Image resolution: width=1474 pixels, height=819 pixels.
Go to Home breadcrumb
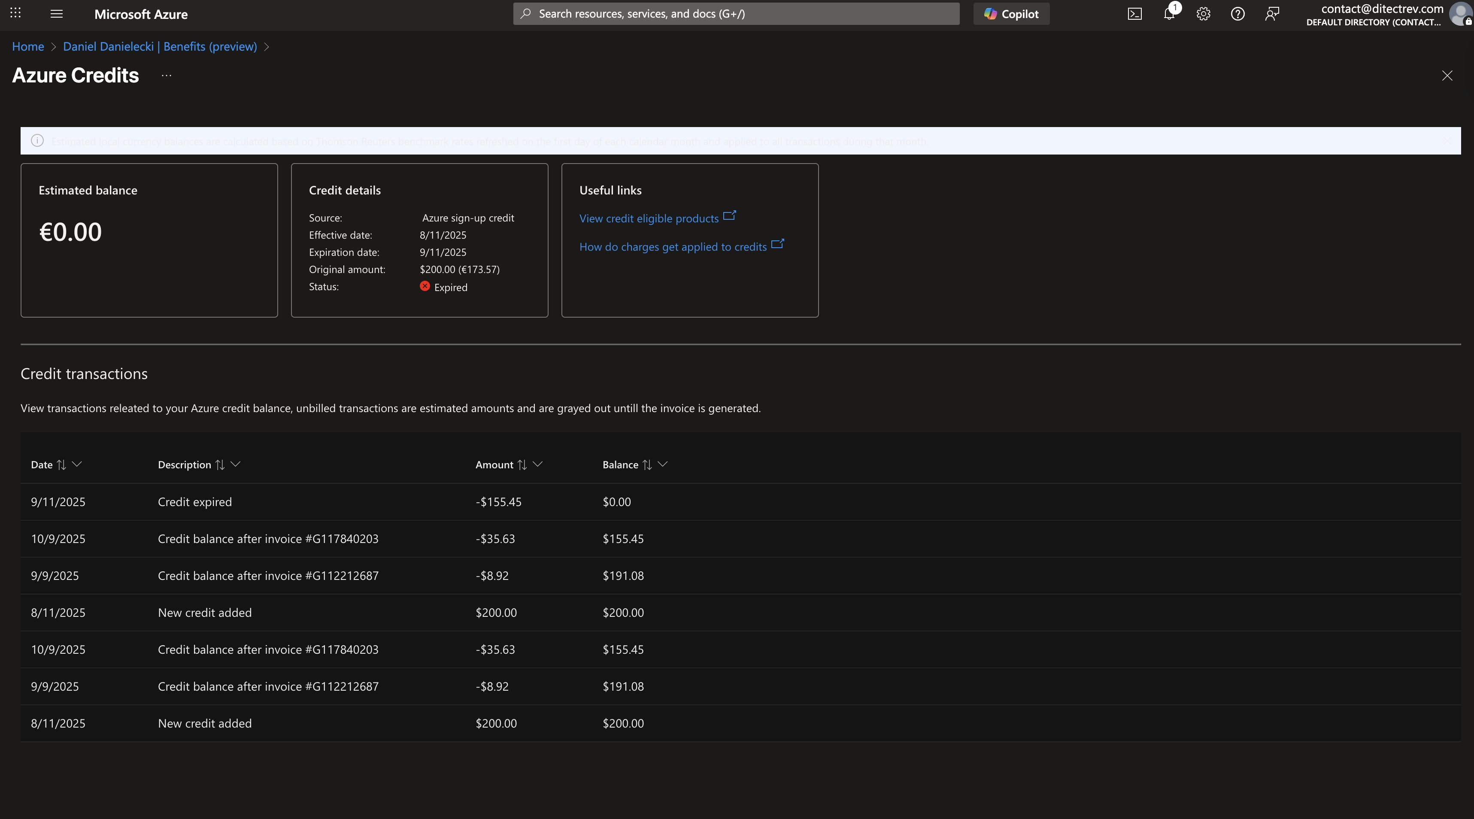(28, 46)
